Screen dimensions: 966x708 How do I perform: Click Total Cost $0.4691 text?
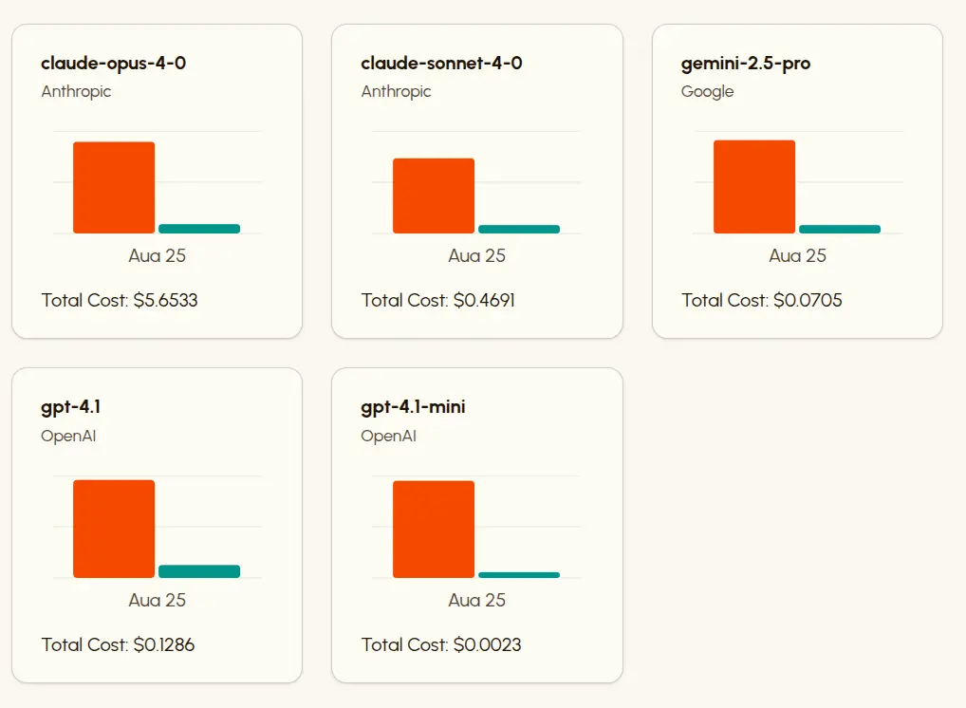click(438, 300)
